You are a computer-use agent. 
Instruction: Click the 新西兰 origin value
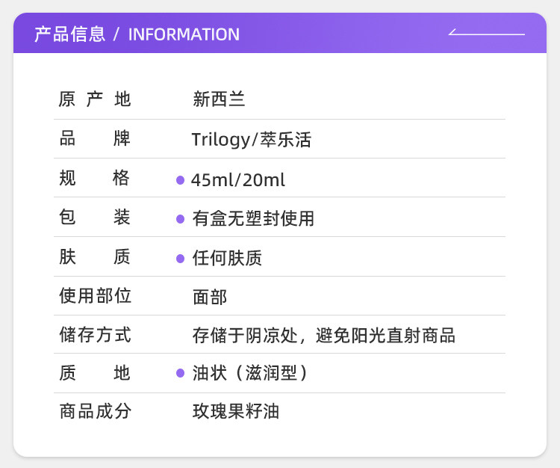tap(219, 99)
